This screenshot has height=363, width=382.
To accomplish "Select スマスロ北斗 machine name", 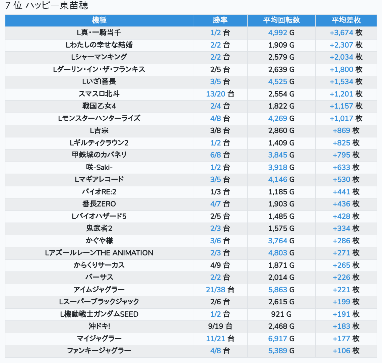I will coord(99,94).
